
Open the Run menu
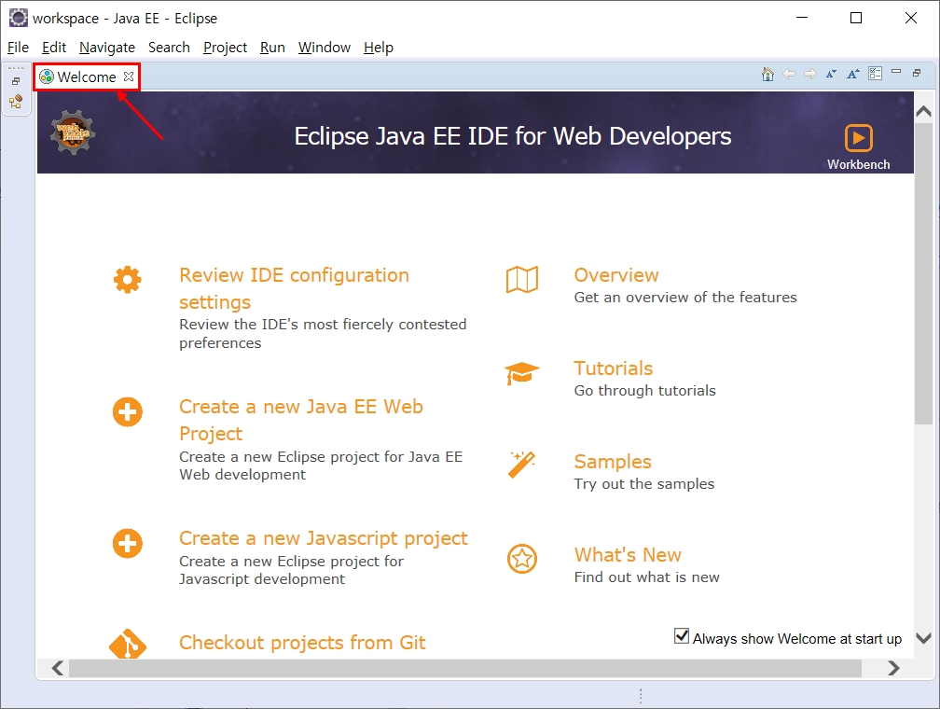click(272, 48)
